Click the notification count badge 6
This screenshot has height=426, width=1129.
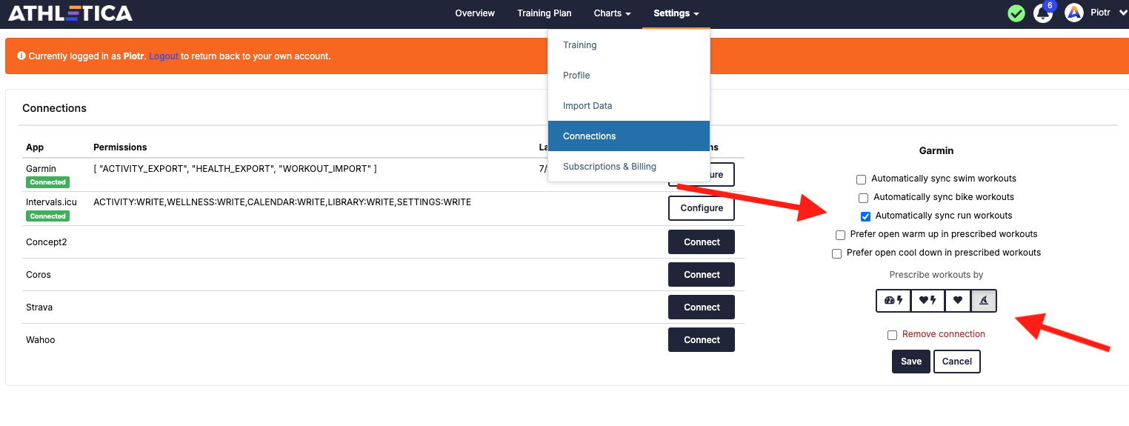click(1049, 6)
